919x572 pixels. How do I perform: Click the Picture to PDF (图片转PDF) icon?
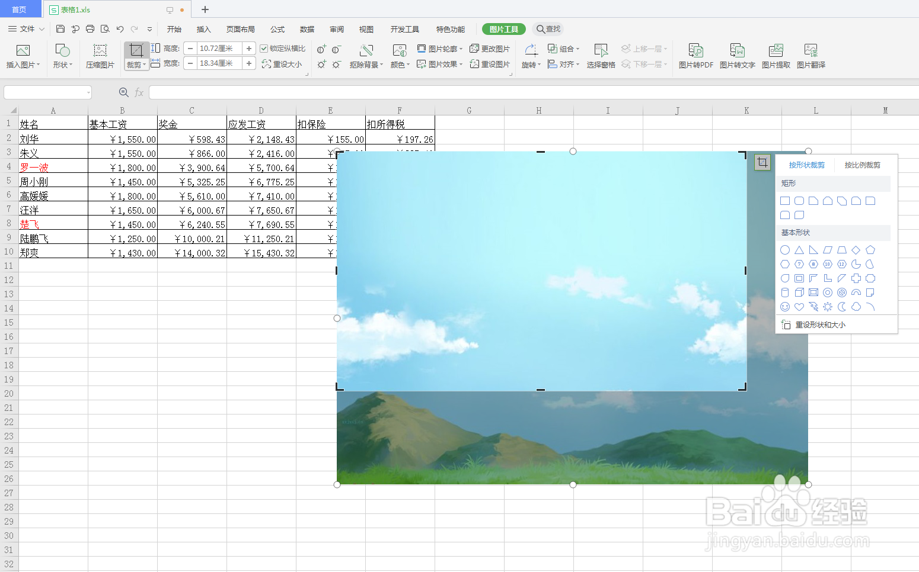tap(696, 51)
